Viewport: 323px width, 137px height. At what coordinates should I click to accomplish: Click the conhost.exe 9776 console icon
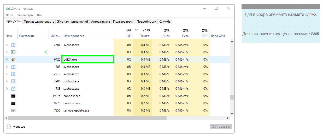13,103
